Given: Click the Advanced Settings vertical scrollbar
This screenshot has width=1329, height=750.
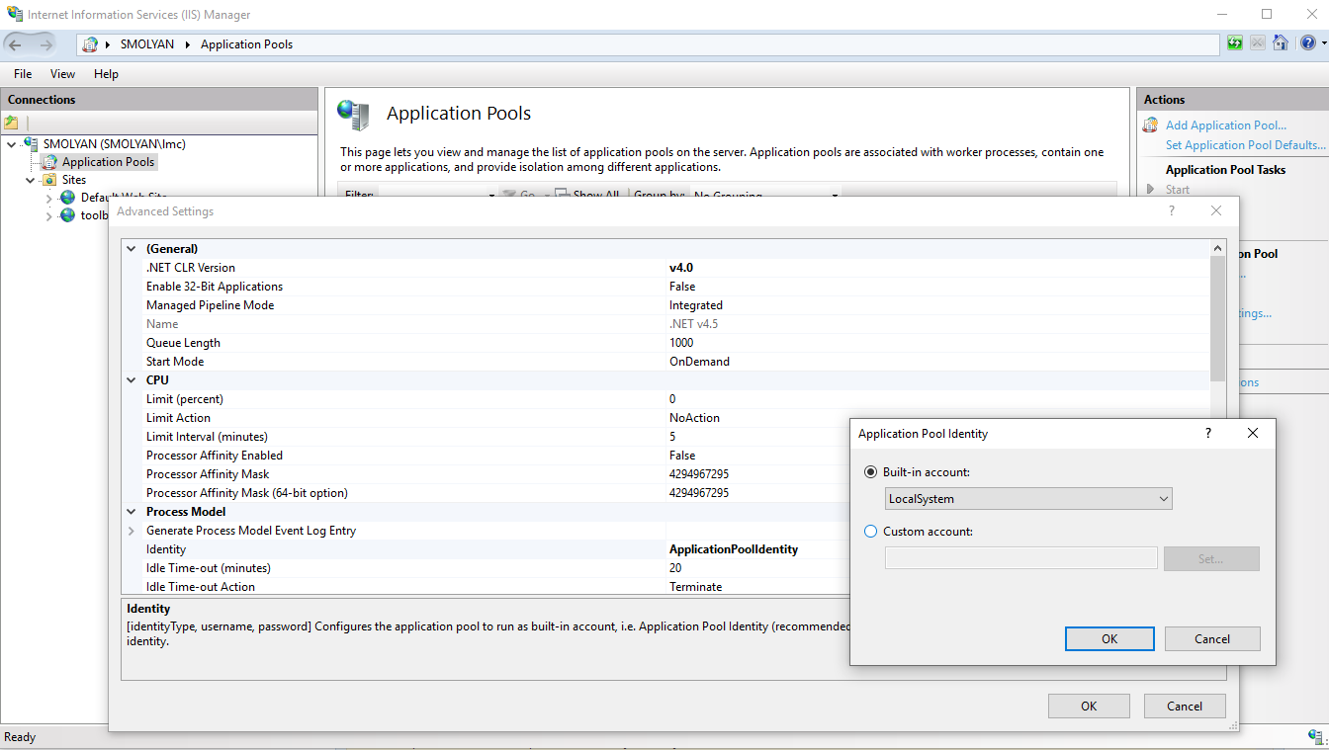Looking at the screenshot, I should click(x=1217, y=319).
